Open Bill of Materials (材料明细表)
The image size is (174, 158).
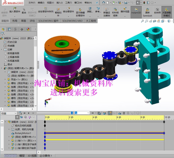point(115,12)
